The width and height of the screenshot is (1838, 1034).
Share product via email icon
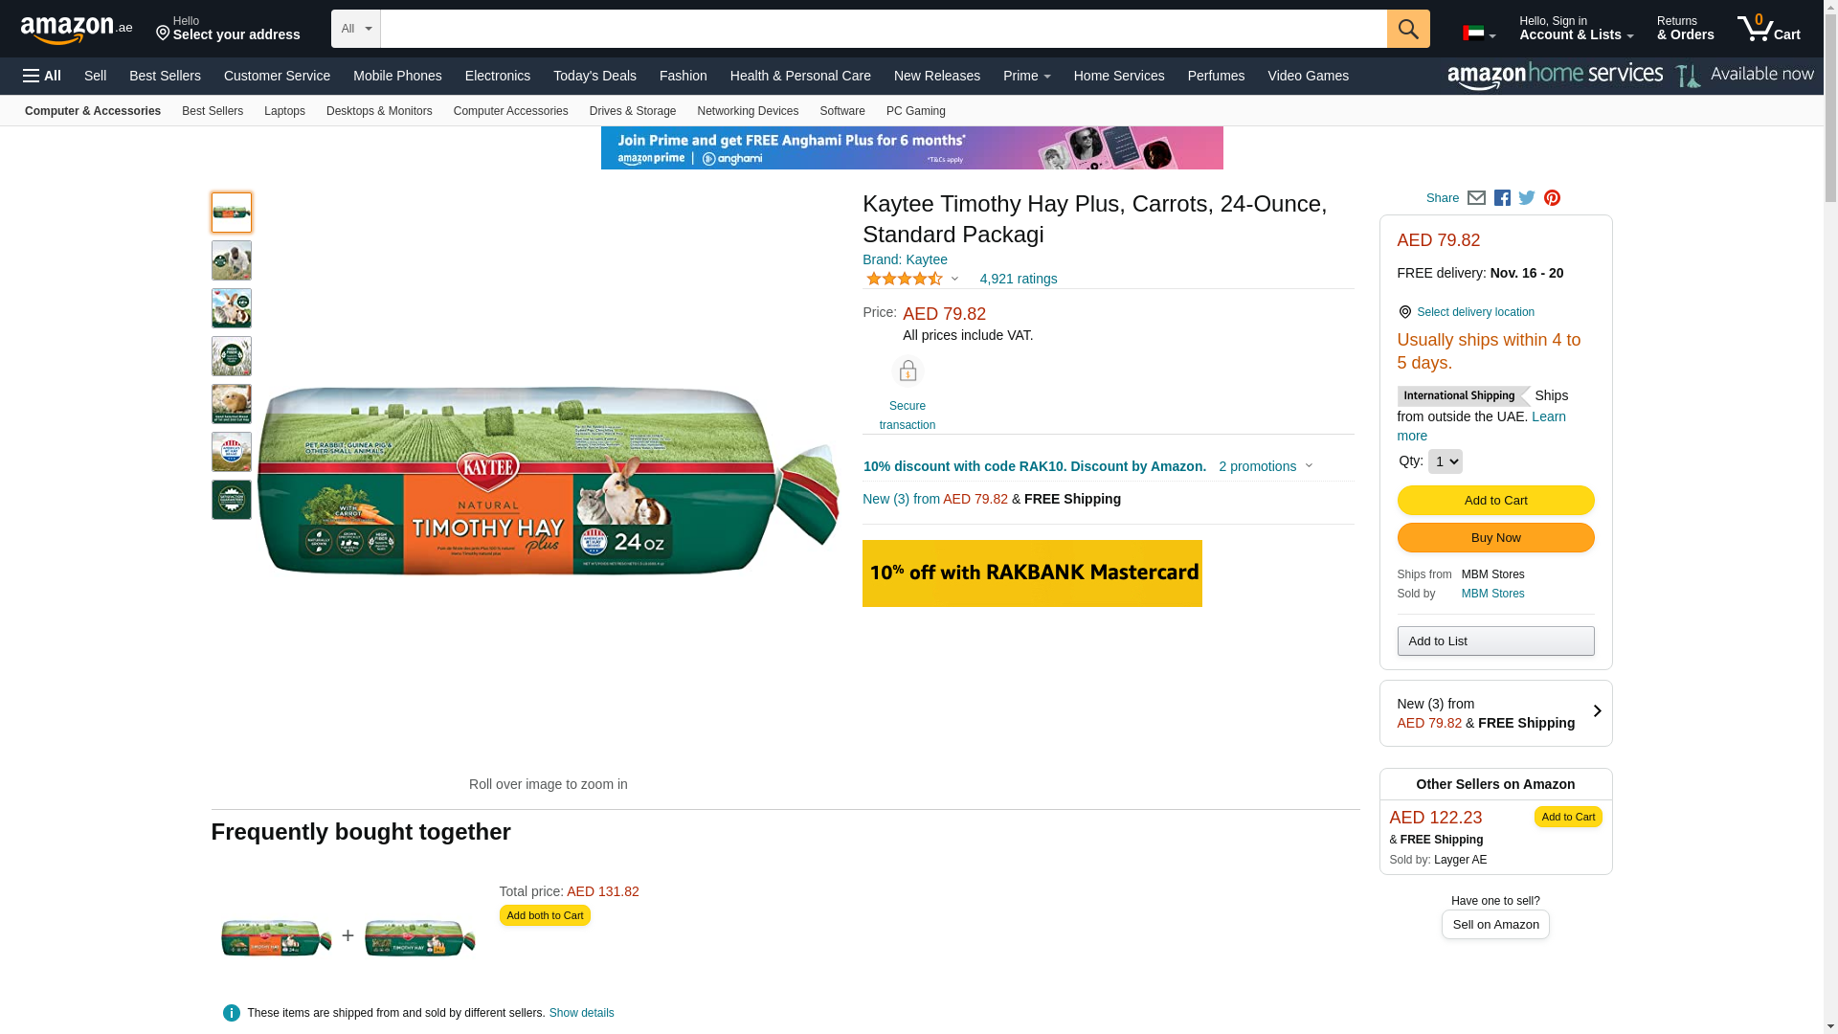pos(1476,198)
